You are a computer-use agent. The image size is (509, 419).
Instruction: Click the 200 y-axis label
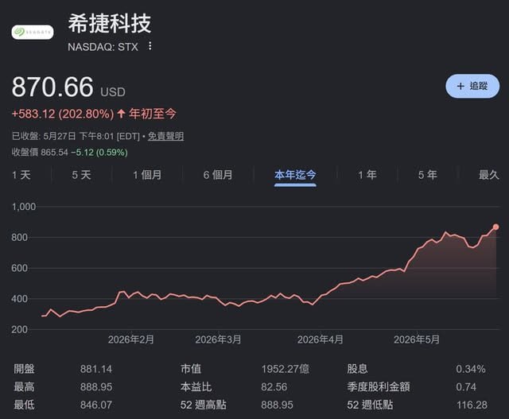(19, 330)
